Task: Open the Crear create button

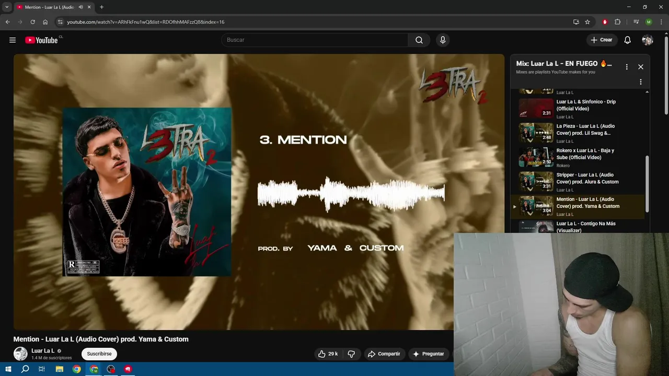Action: click(x=602, y=40)
